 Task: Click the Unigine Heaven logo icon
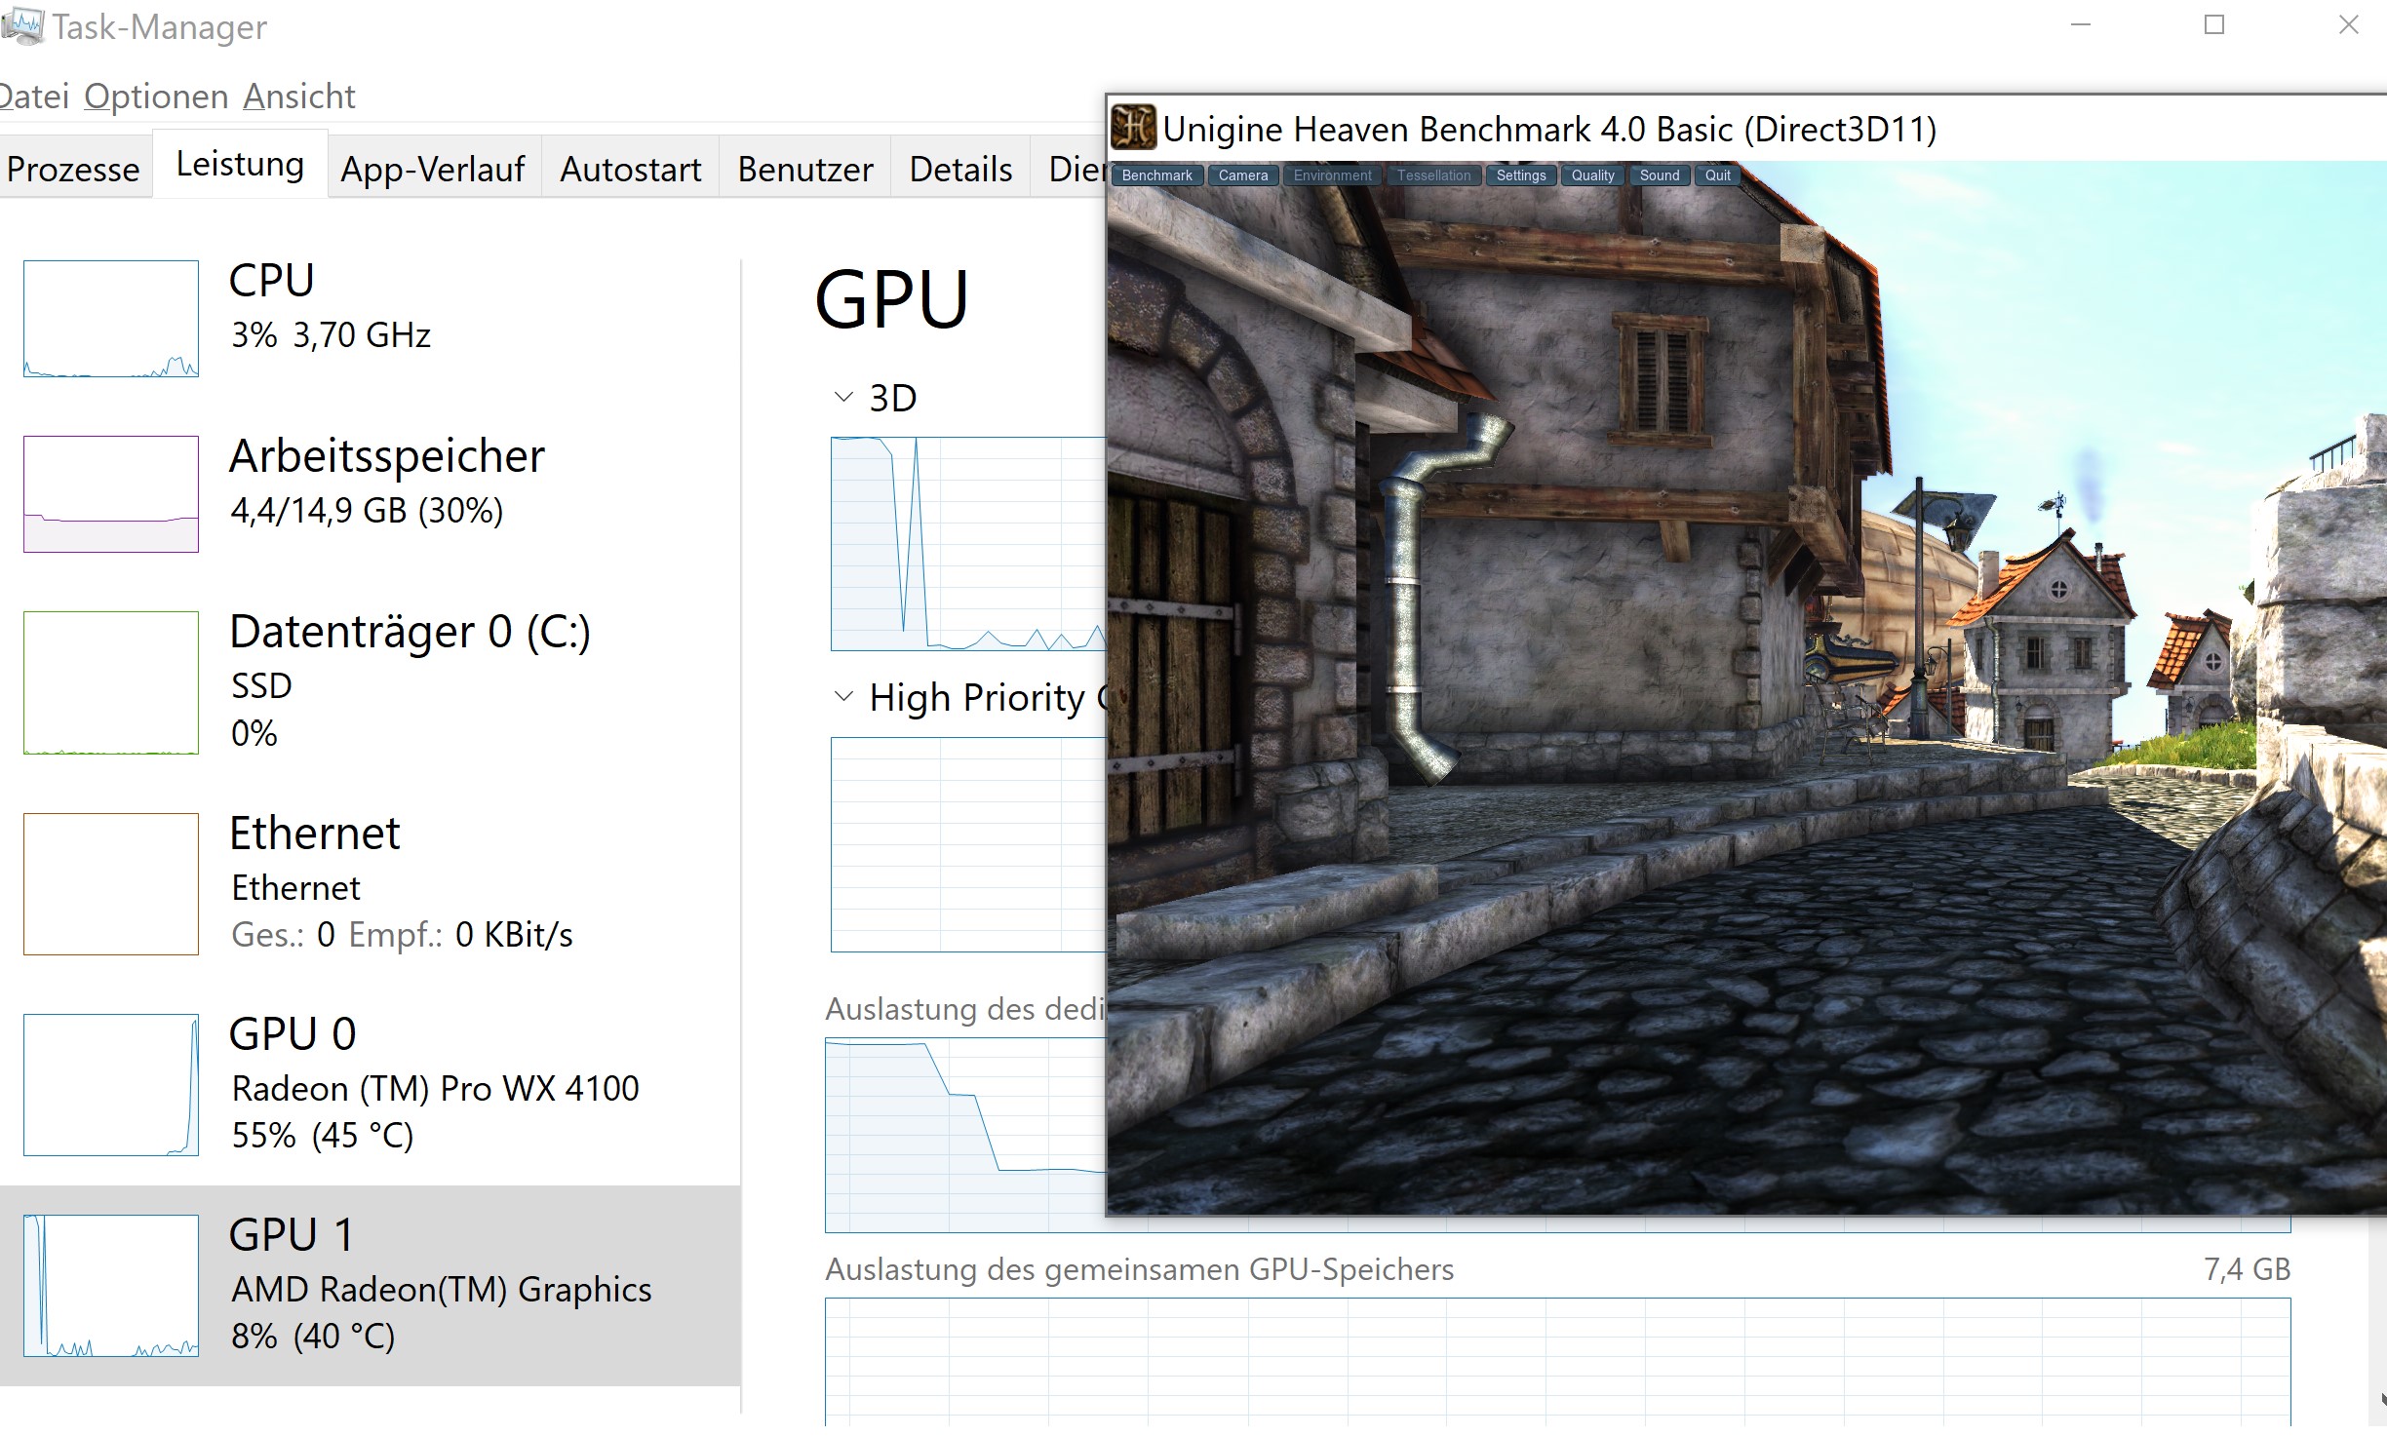[x=1133, y=128]
